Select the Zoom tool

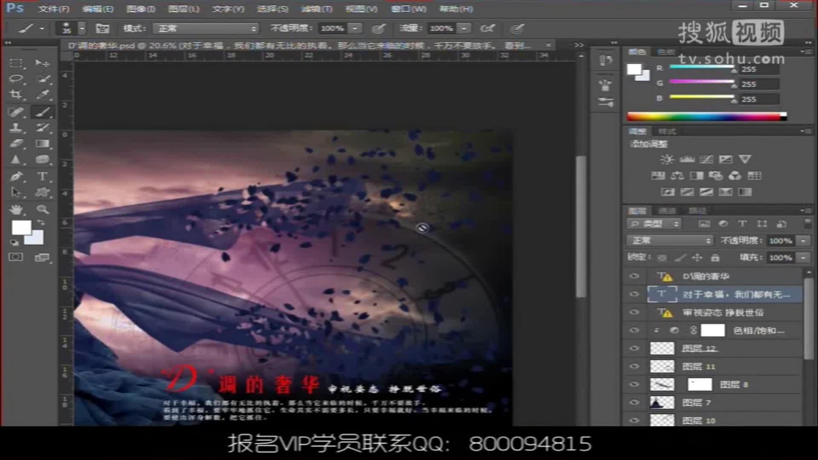click(42, 209)
